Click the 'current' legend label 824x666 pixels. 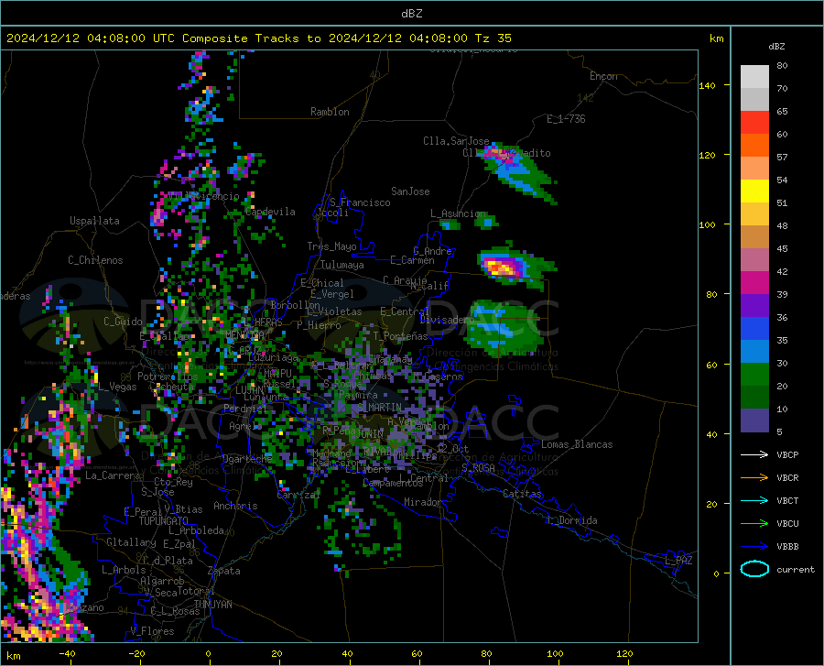(x=796, y=569)
